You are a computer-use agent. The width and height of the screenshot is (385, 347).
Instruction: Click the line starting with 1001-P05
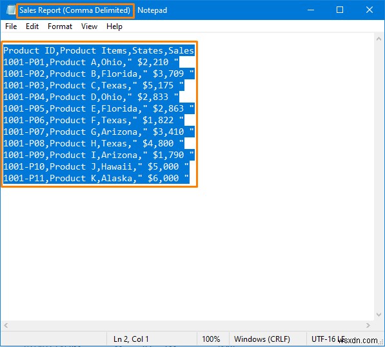click(x=99, y=108)
